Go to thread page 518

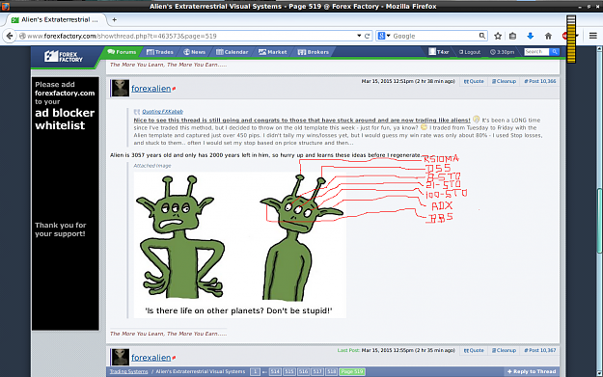332,371
